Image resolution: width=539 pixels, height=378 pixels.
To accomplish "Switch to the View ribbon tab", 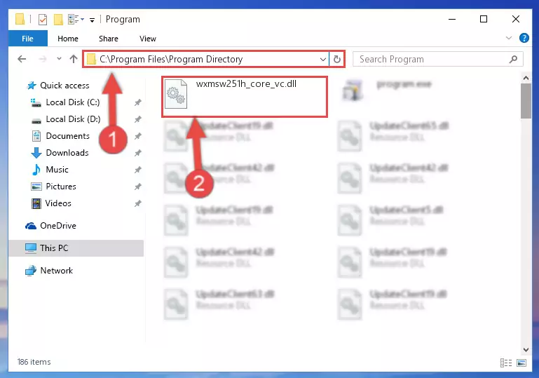I will 148,39.
